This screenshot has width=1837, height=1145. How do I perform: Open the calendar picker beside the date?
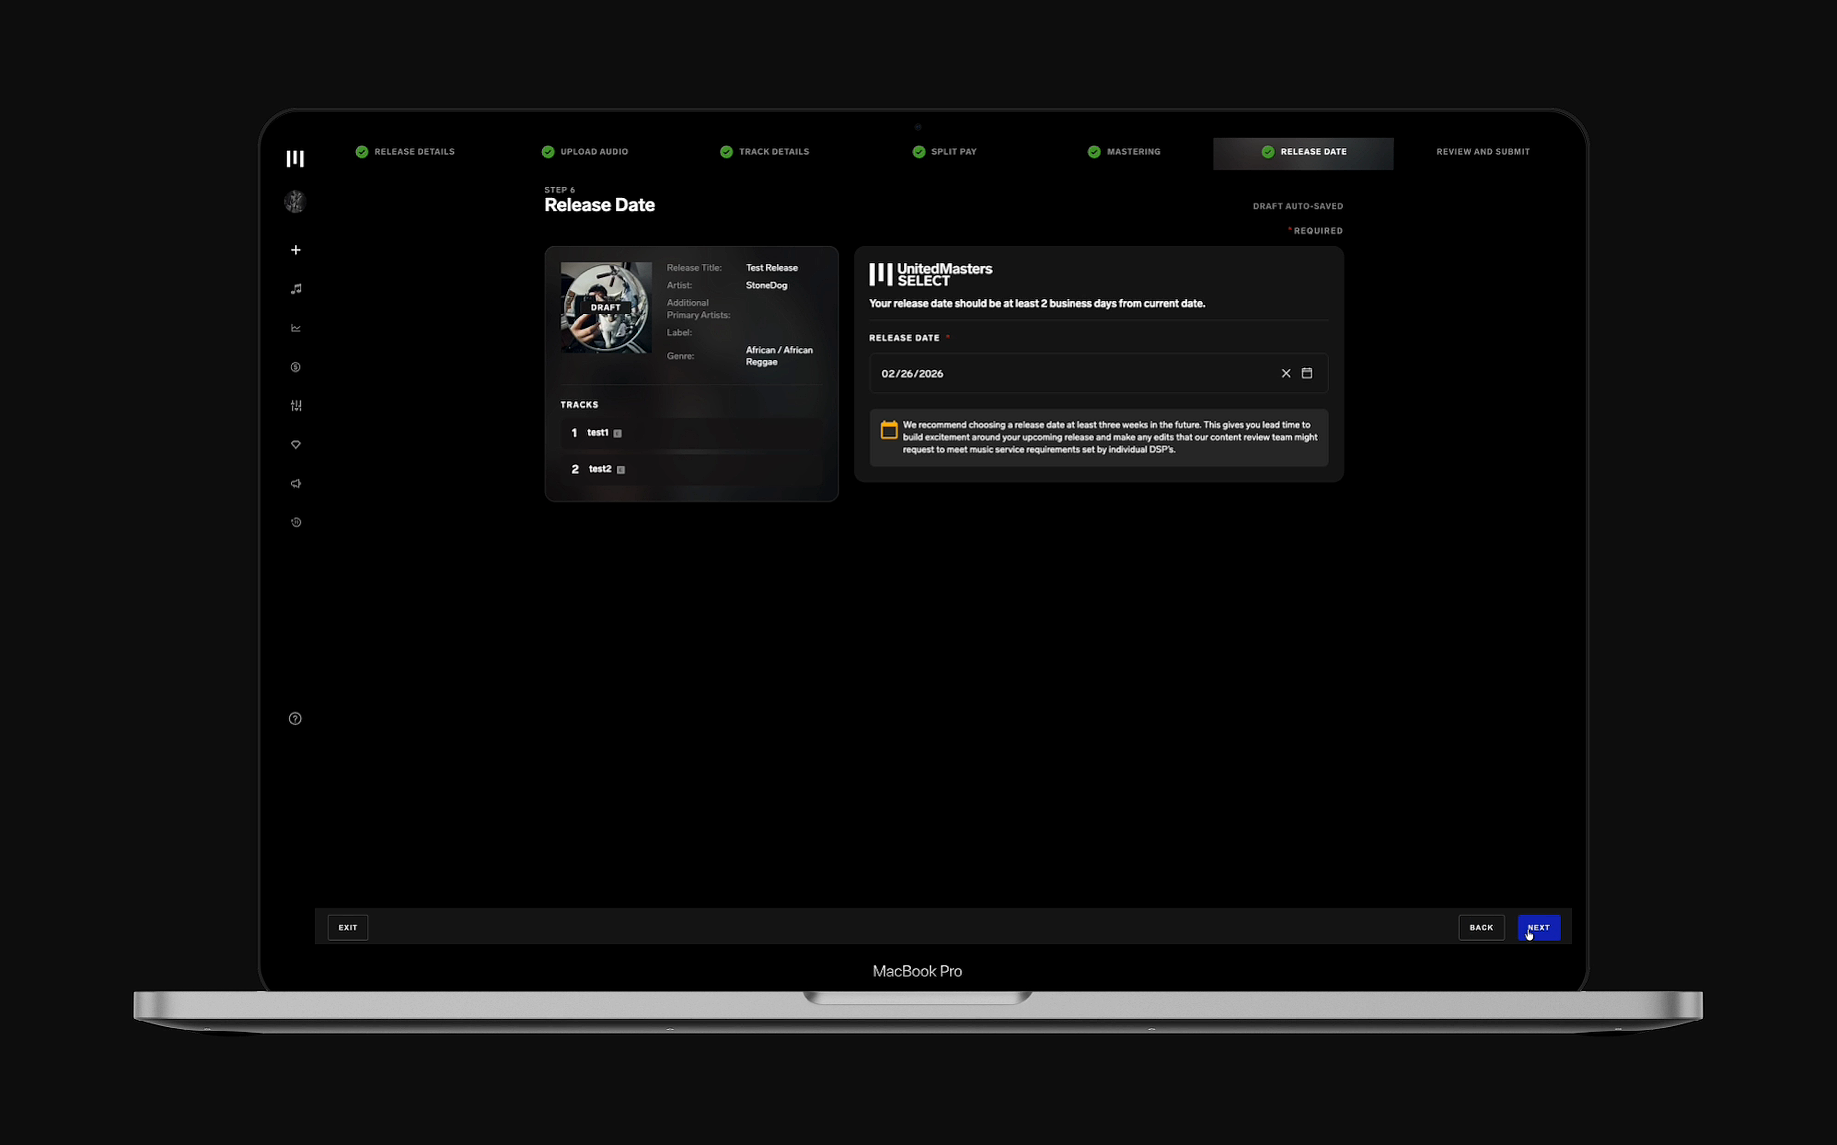pyautogui.click(x=1307, y=373)
